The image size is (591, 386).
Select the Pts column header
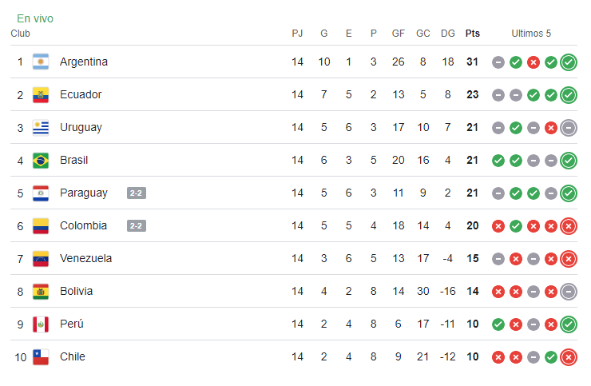coord(473,34)
